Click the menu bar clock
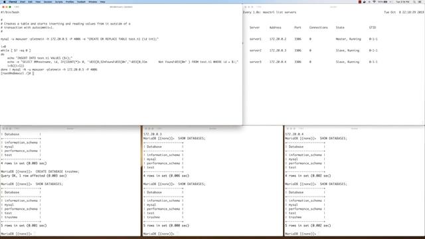This screenshot has width=425, height=239. 402,1
